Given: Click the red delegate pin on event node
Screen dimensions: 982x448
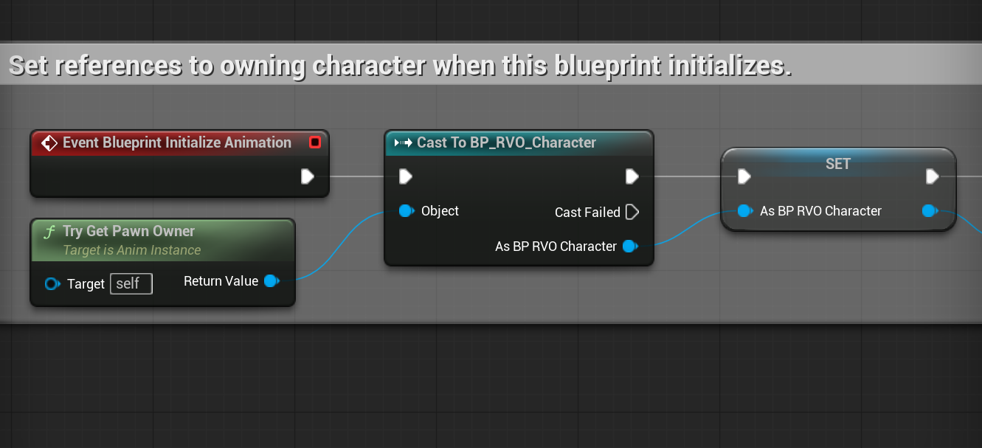Looking at the screenshot, I should 315,142.
